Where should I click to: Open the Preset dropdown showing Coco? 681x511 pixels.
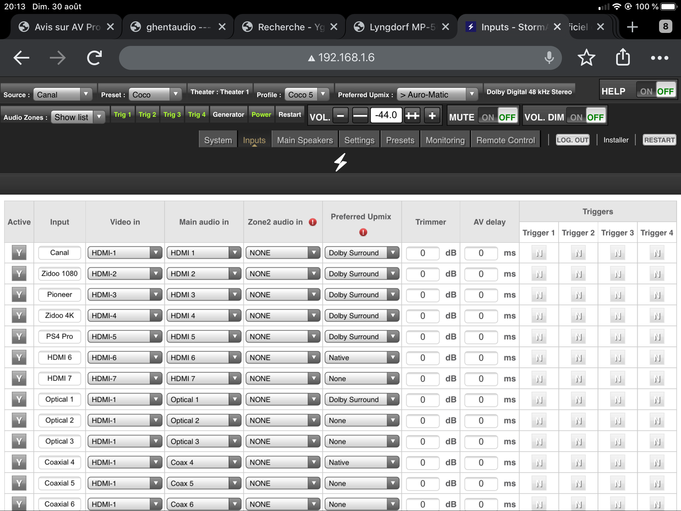tap(155, 94)
